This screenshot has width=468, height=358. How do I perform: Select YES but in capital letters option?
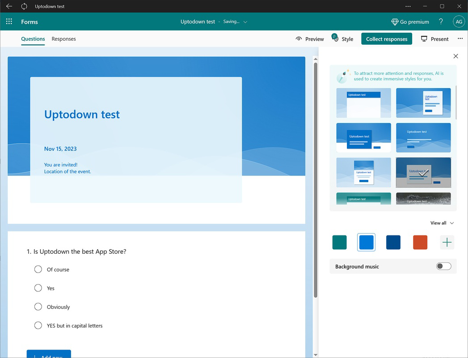[38, 325]
